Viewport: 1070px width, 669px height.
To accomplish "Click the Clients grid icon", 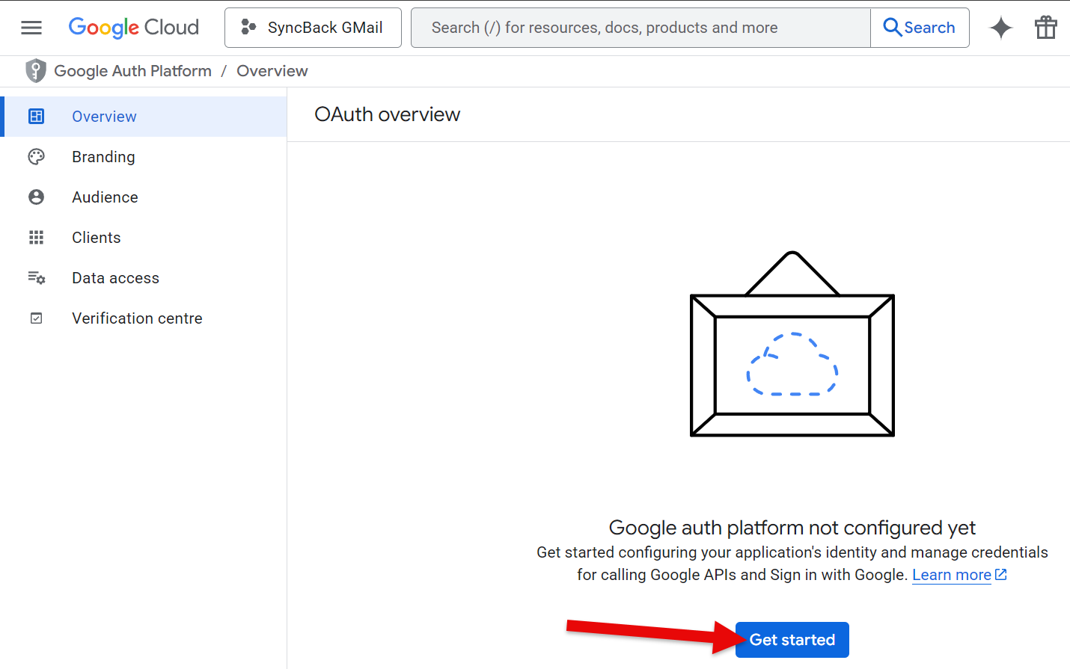I will pos(36,238).
